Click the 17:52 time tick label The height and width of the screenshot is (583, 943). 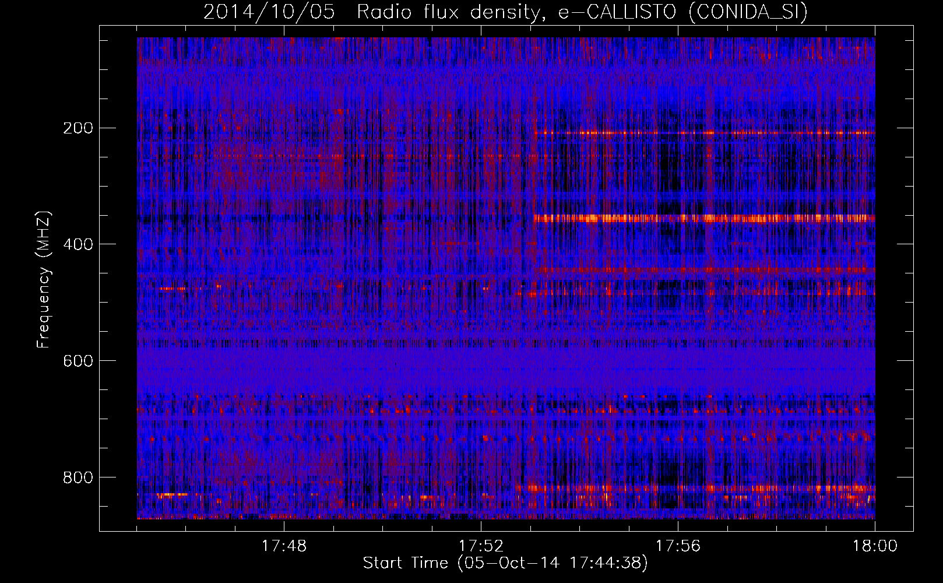point(481,546)
